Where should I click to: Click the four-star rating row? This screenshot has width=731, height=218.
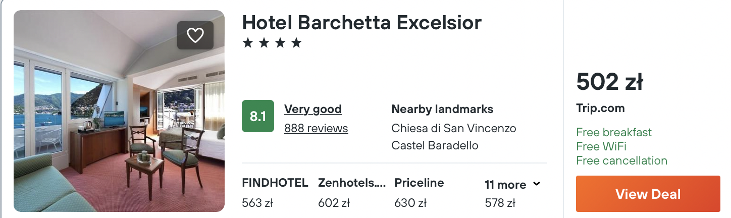272,43
